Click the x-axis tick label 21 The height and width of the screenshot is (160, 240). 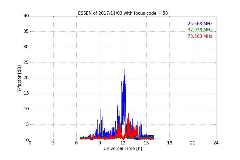(x=193, y=143)
